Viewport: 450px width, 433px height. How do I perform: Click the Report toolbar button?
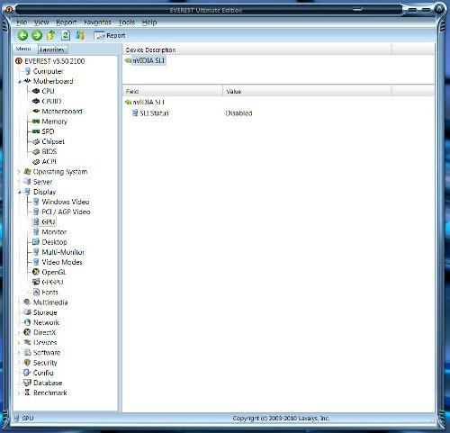point(110,36)
